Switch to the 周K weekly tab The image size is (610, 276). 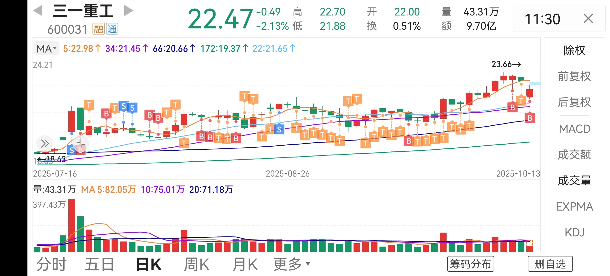pyautogui.click(x=196, y=264)
